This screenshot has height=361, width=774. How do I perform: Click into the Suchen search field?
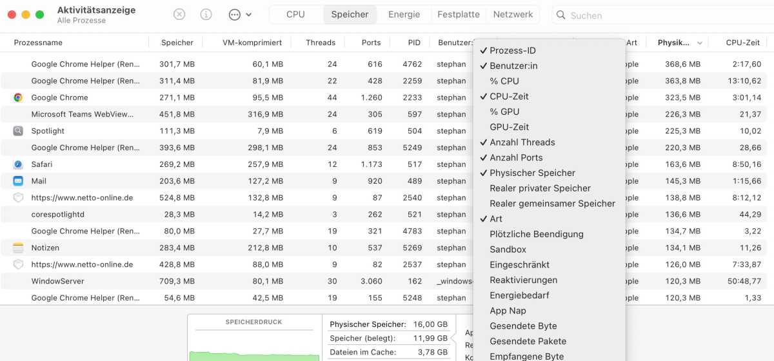[664, 15]
